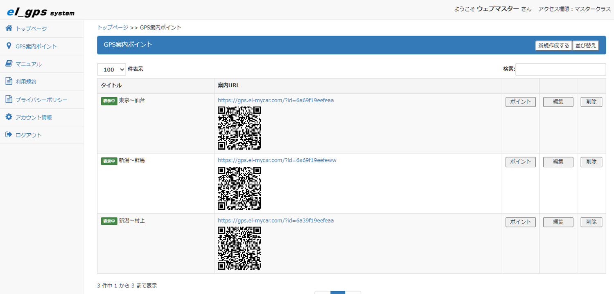Click the QR code for 新潟～群馬
Screen dimensions: 614x294
point(239,188)
